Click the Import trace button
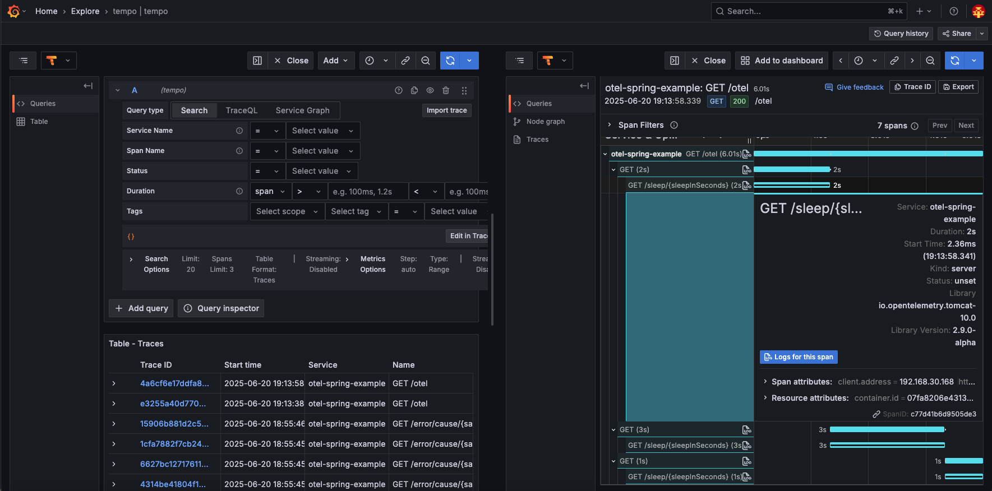992x491 pixels. click(447, 110)
